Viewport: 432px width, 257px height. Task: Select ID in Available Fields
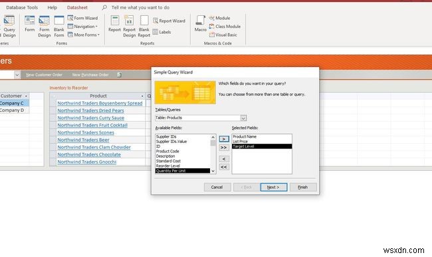[183, 146]
